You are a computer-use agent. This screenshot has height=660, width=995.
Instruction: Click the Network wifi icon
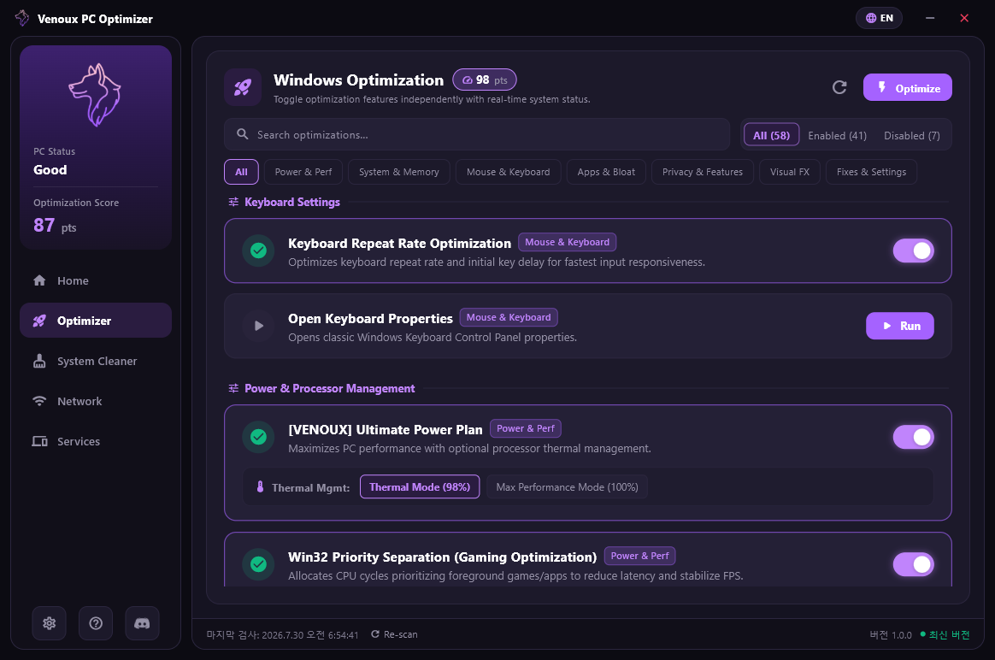(39, 401)
